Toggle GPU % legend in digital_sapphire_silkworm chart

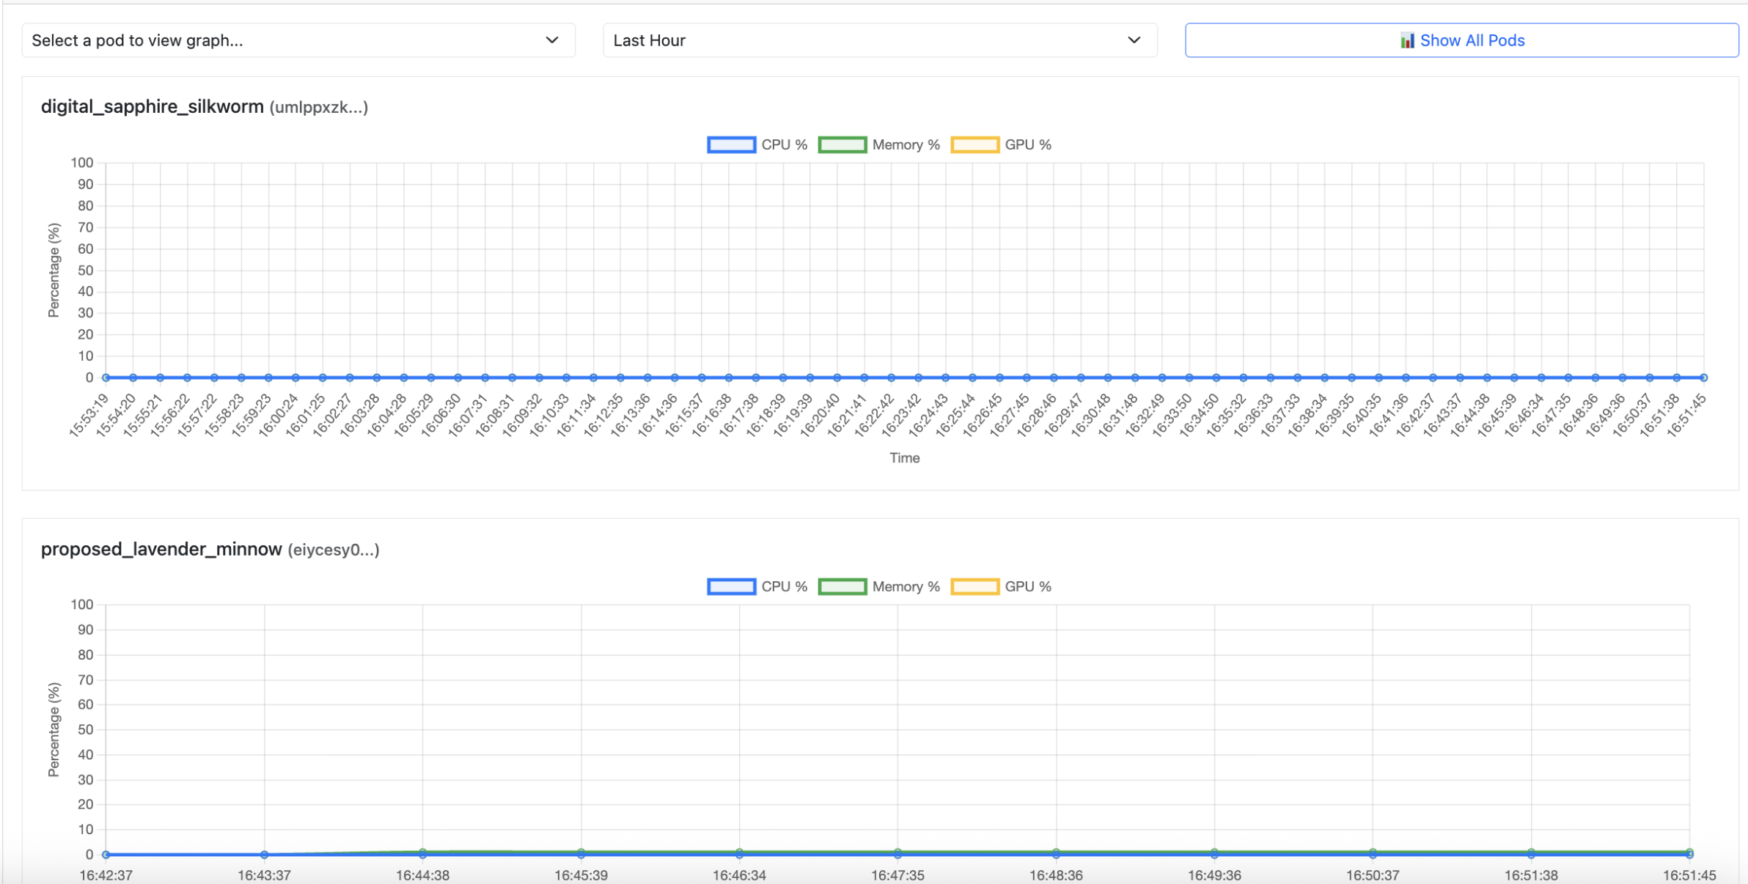[x=1027, y=144]
